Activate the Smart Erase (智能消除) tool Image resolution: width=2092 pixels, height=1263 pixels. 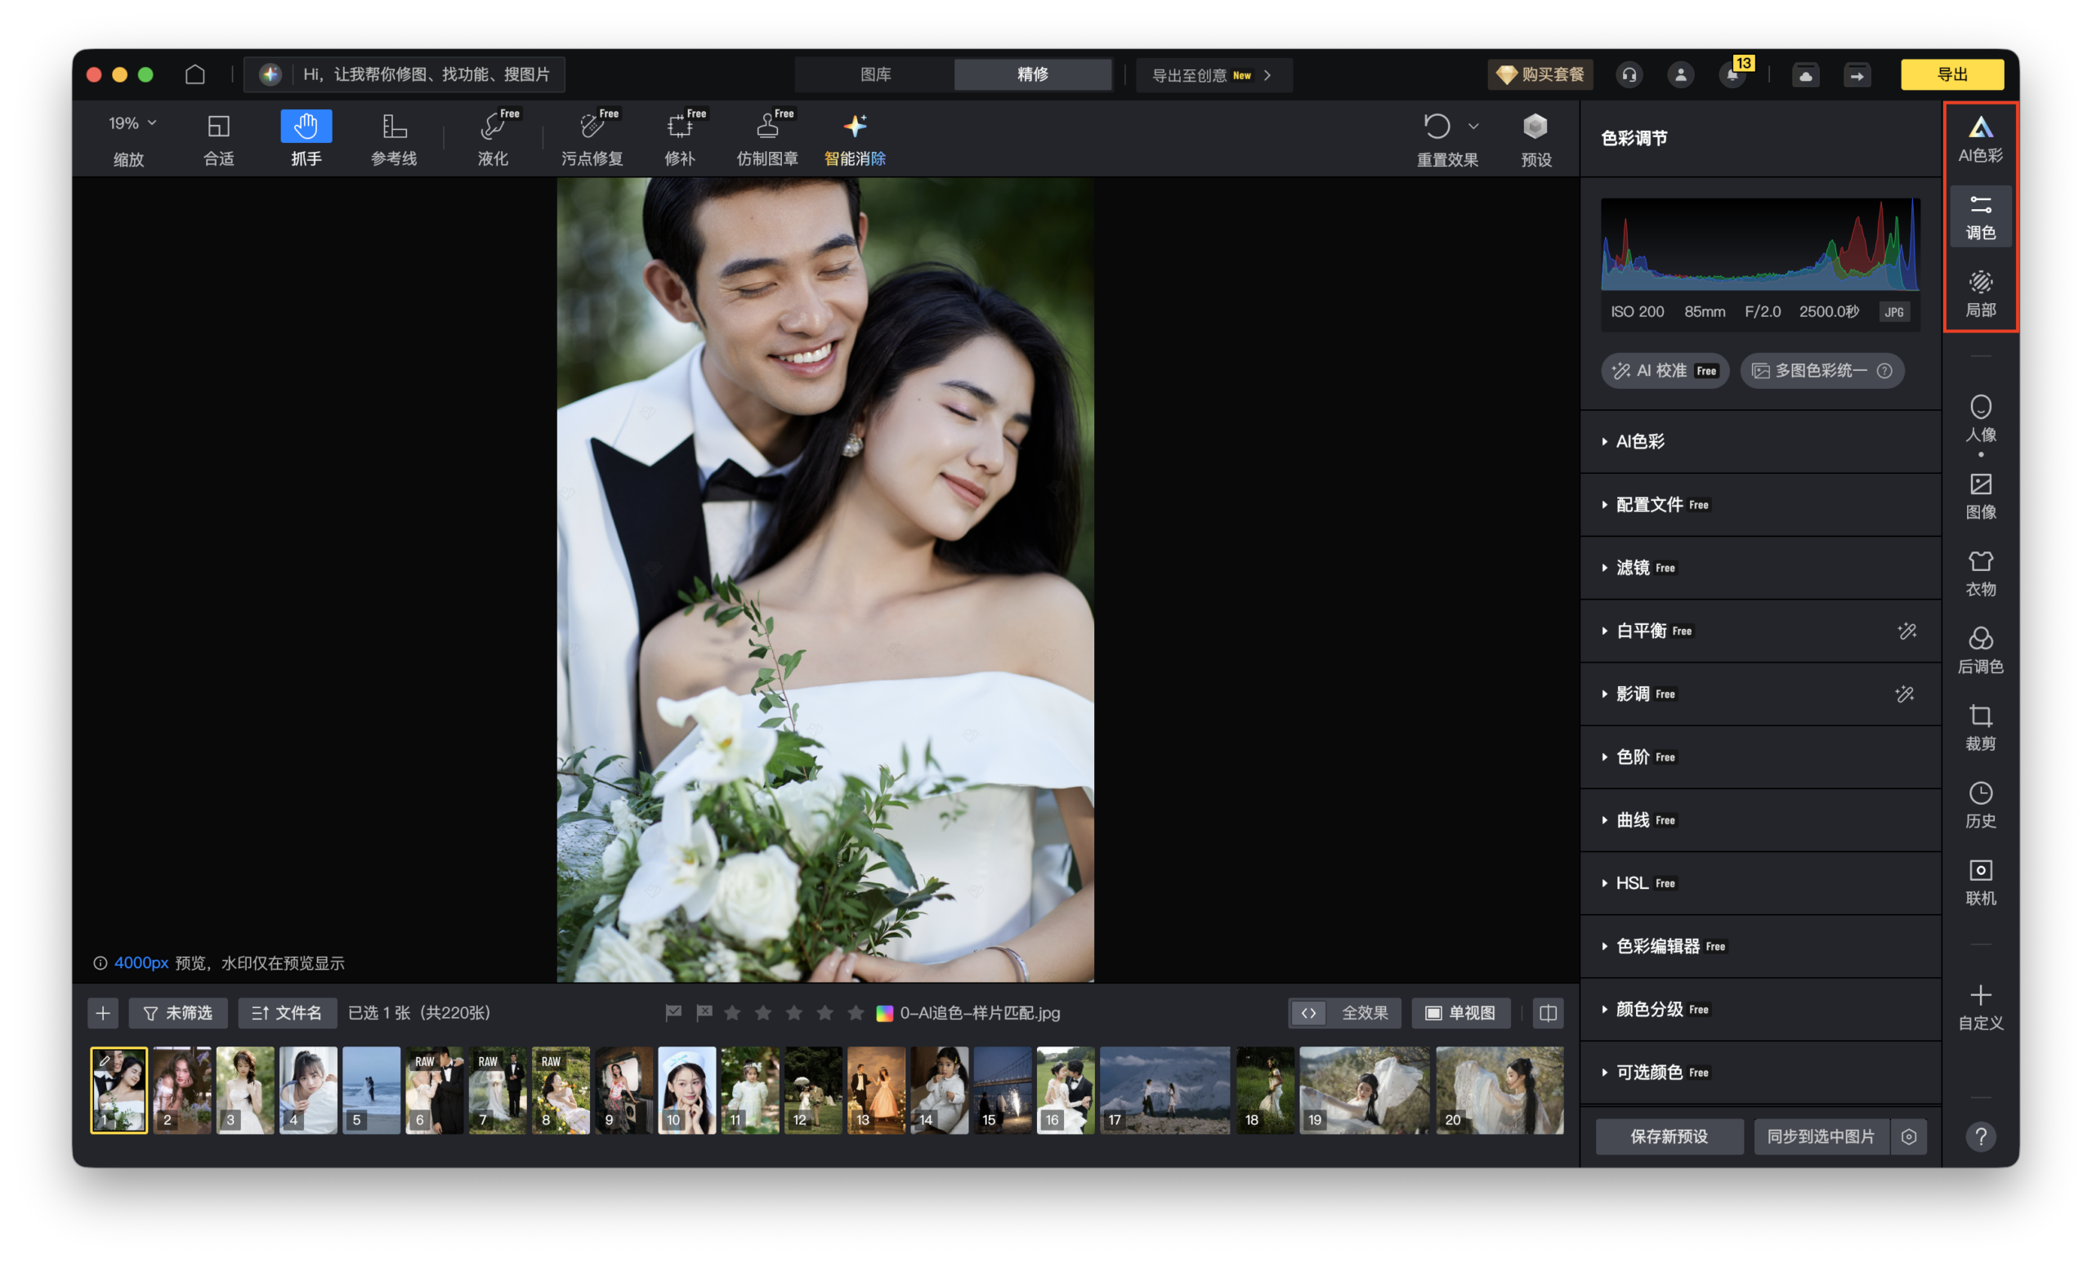point(854,137)
